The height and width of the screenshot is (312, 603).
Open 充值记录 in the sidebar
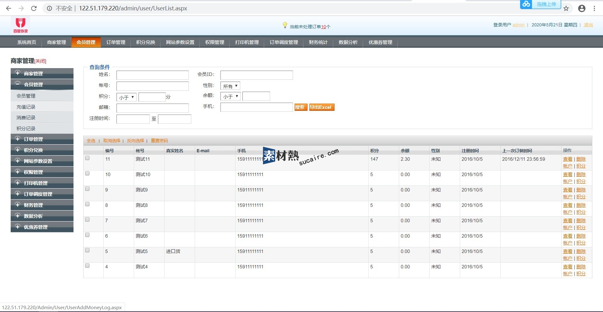(26, 107)
